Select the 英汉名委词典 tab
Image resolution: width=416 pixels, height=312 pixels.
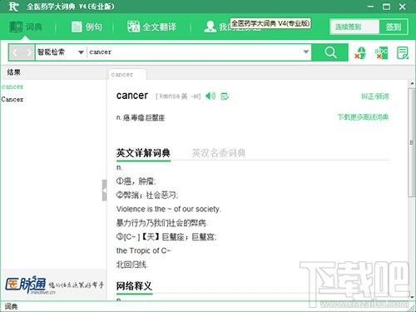[219, 153]
